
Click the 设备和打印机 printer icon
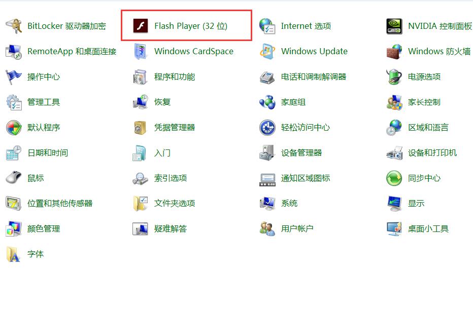click(x=394, y=153)
